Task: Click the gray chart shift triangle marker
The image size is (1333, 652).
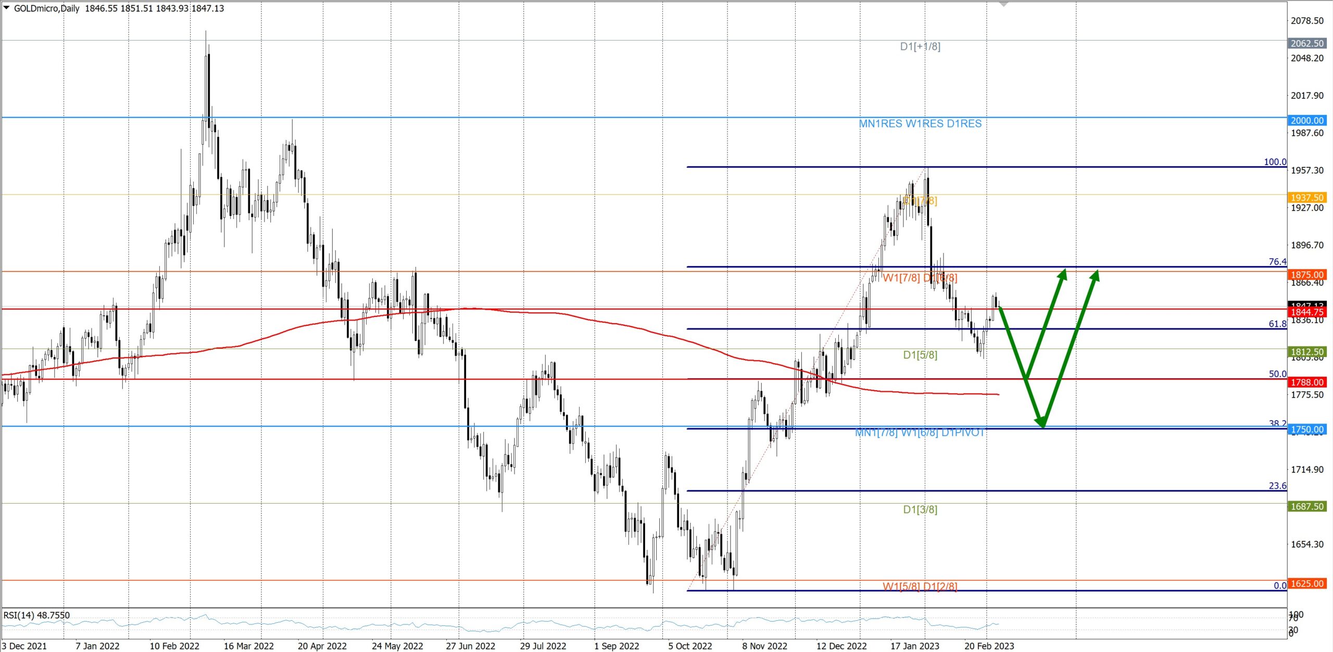Action: point(1003,4)
